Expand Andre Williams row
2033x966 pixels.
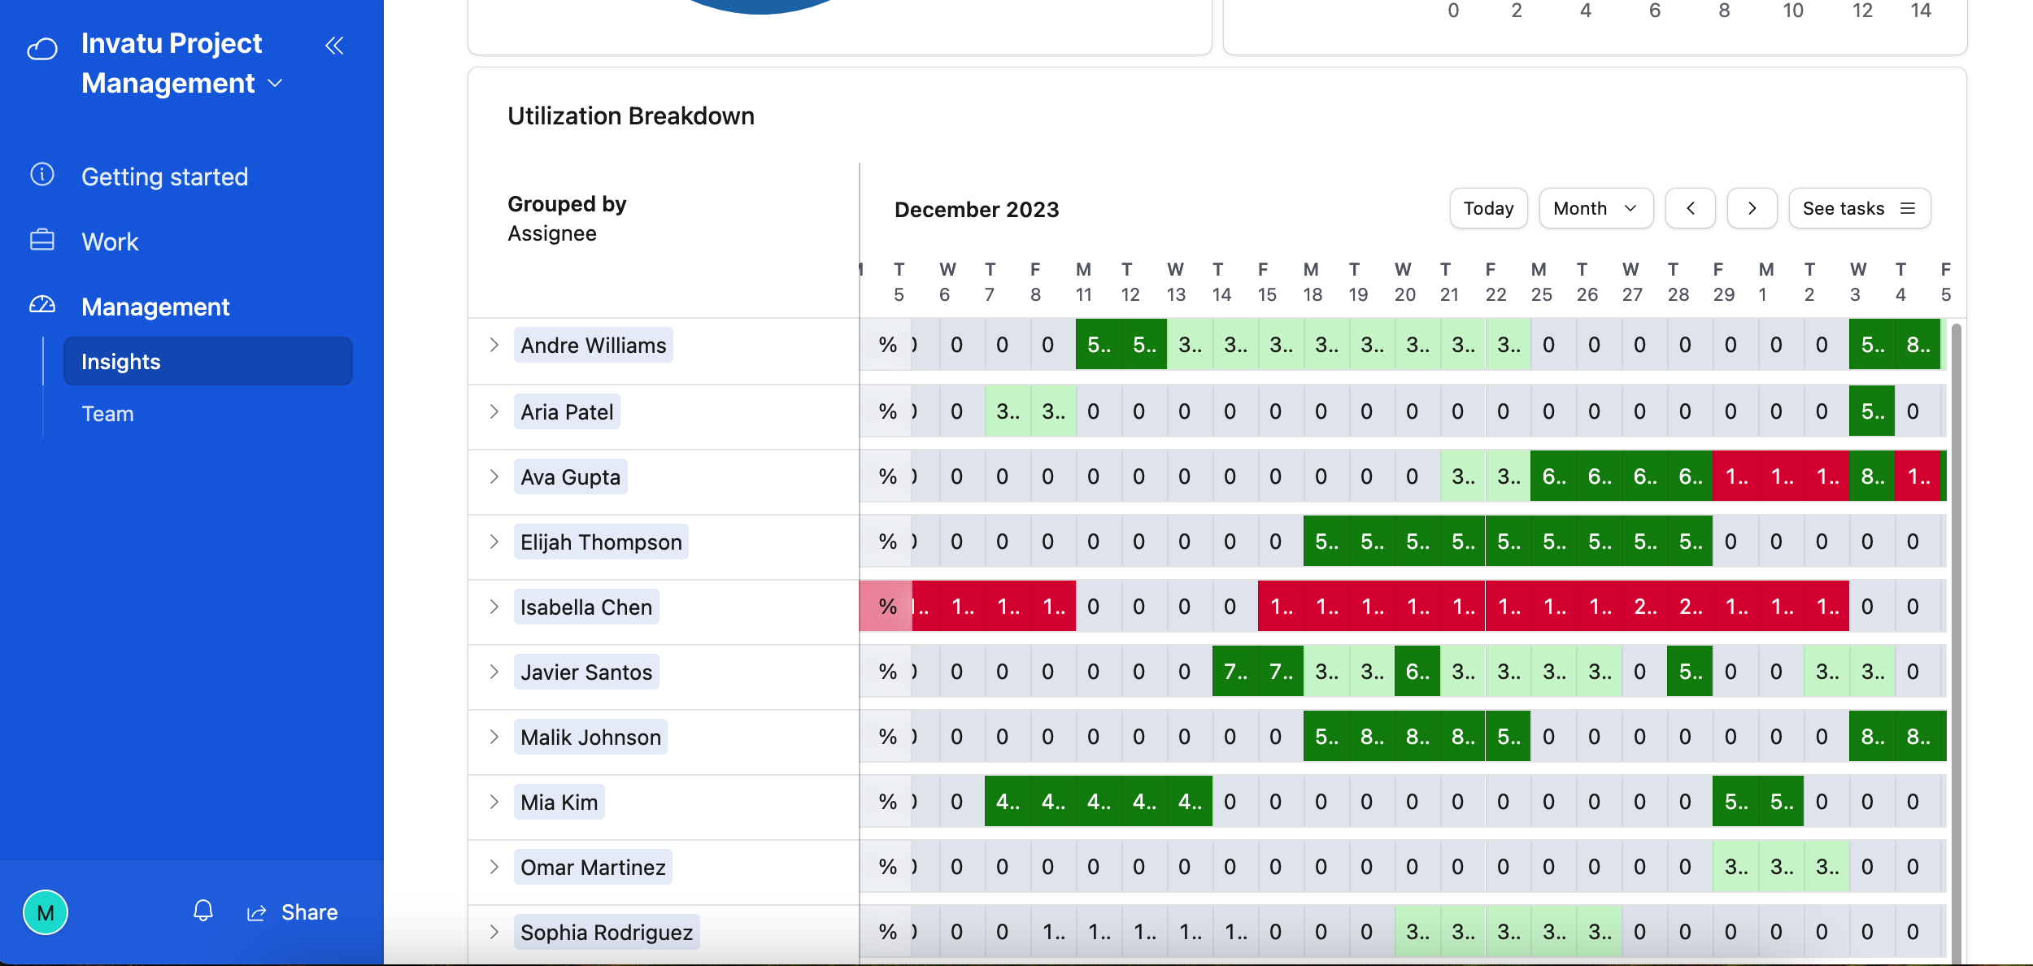[494, 345]
